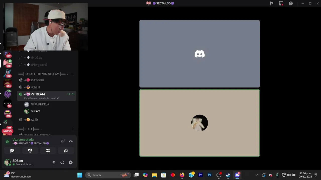Click the Buscar taskbar search box
Screen dimensions: 321x180
tap(108, 175)
